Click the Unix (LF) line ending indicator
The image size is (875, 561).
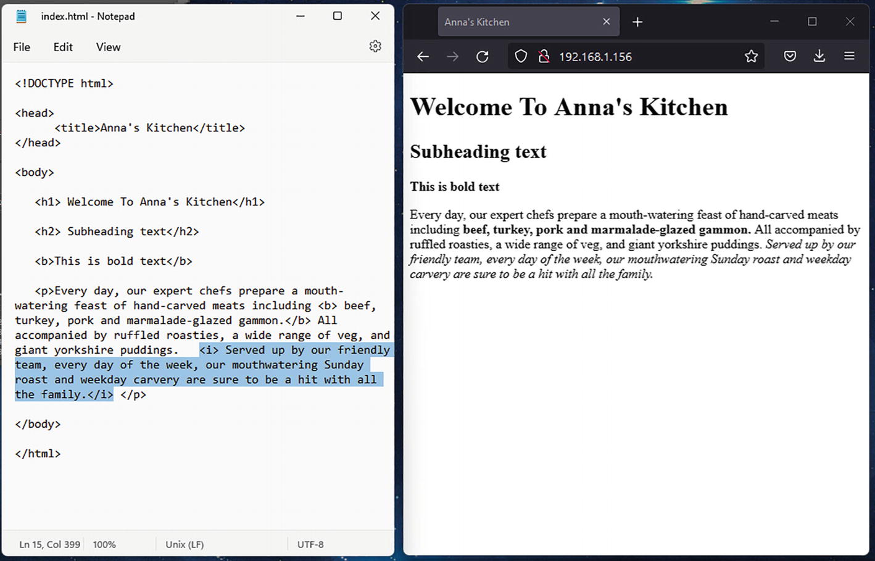pos(185,544)
